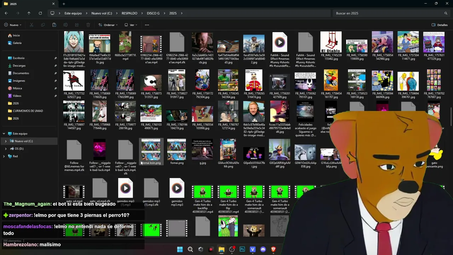Select Follow @li8.memes for memes.mp4.sfk file
The height and width of the screenshot is (255, 453).
(x=74, y=156)
